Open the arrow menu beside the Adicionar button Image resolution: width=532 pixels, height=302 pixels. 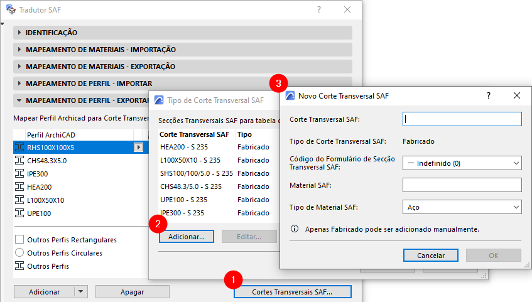81,292
